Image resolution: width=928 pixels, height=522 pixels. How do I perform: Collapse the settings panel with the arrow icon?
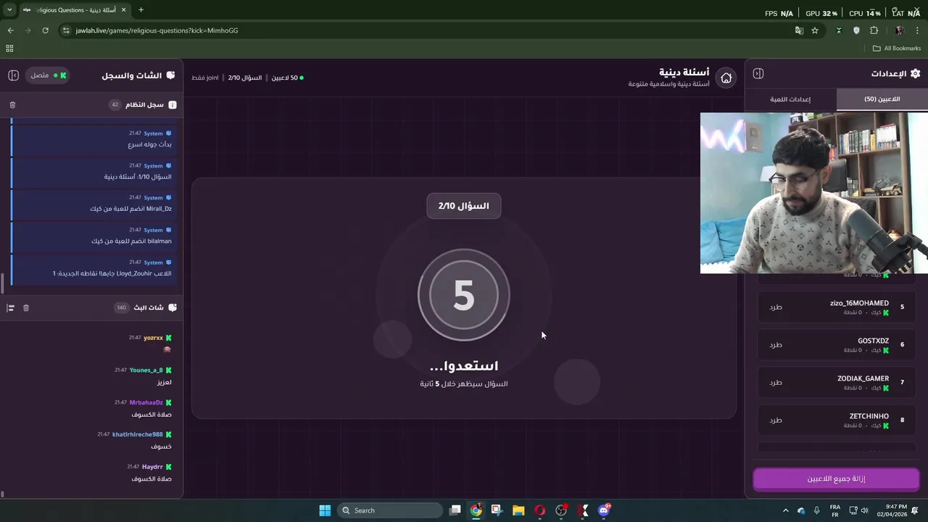tap(758, 73)
